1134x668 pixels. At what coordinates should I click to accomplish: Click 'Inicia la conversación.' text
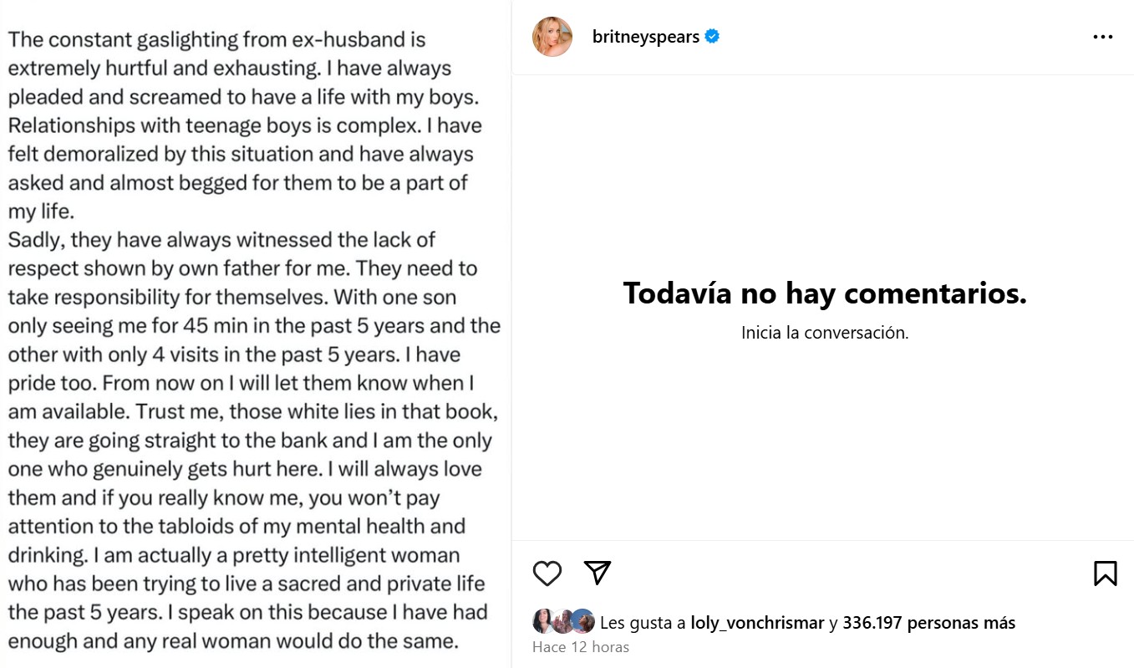(824, 333)
